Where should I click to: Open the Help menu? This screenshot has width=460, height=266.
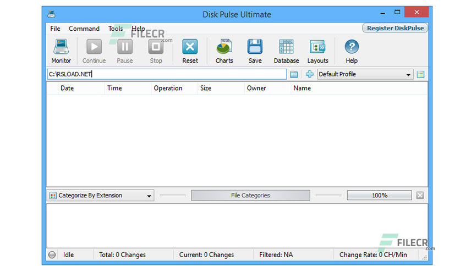point(138,29)
